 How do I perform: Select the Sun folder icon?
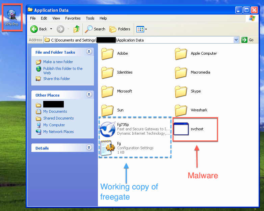point(107,110)
